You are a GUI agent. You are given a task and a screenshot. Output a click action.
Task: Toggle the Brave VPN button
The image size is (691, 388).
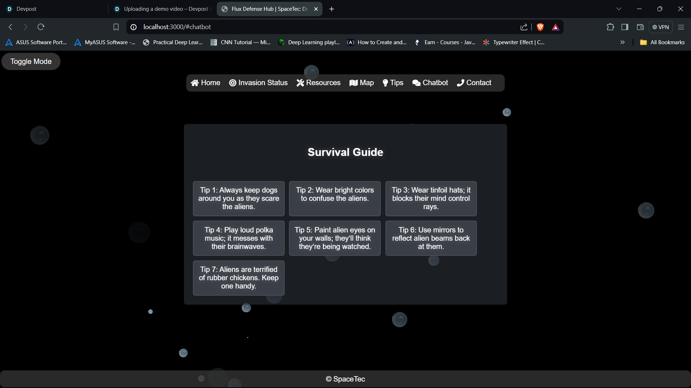(660, 27)
